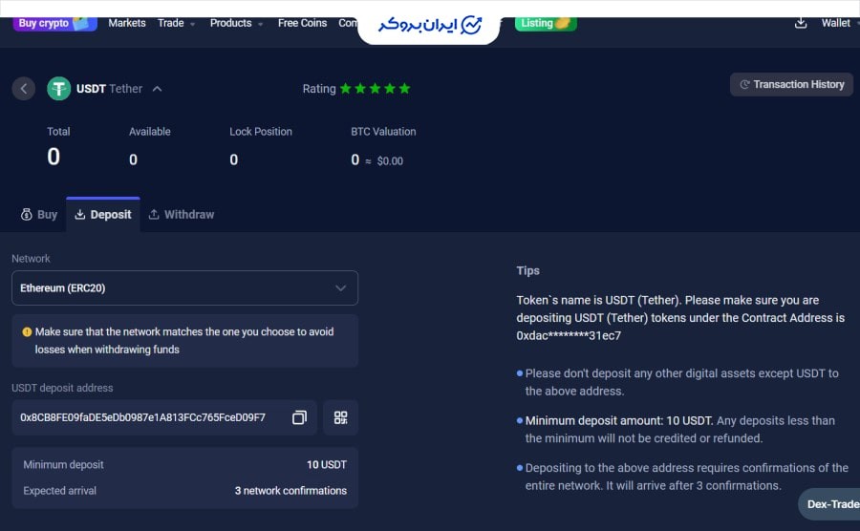The height and width of the screenshot is (531, 860).
Task: Click the green Listing button
Action: (x=545, y=23)
